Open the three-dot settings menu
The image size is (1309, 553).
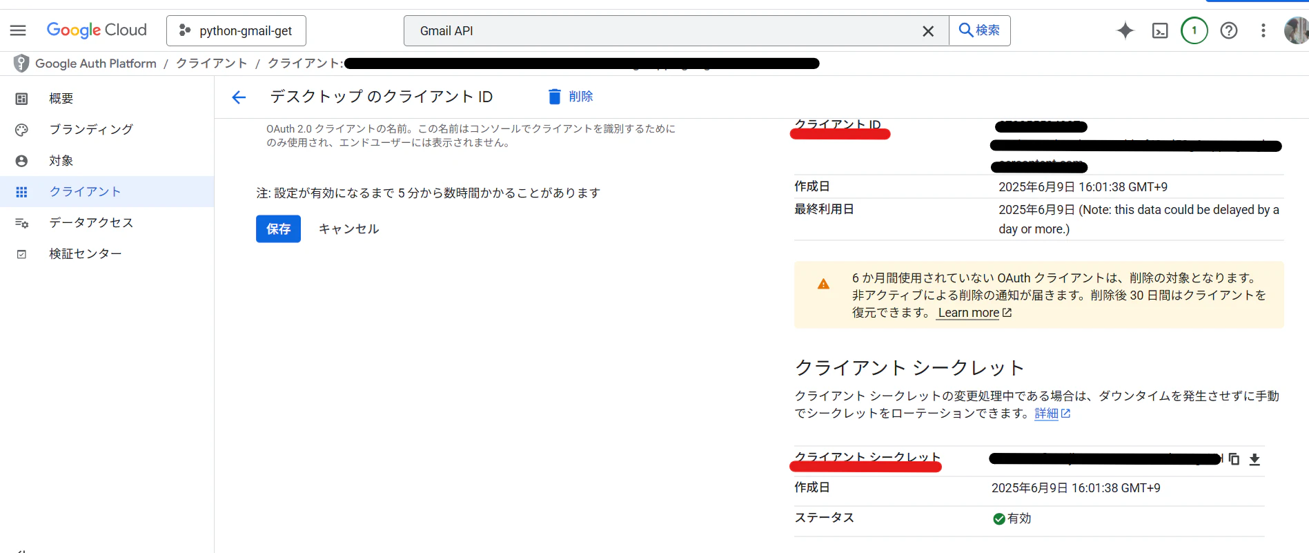click(1263, 30)
